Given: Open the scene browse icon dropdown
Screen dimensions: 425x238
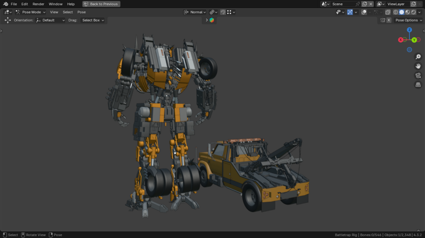Looking at the screenshot, I should click(325, 4).
